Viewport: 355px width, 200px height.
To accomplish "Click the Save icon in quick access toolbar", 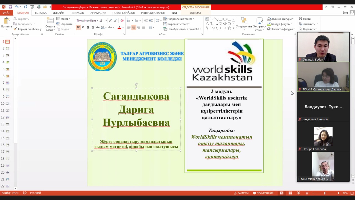I will 10,7.
